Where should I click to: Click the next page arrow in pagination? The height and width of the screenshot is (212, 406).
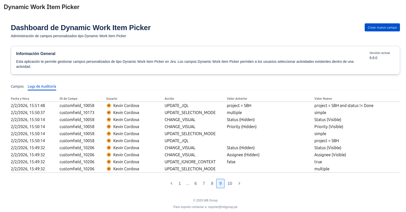[239, 183]
